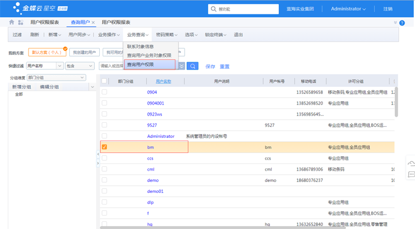Image resolution: width=415 pixels, height=229 pixels.
Task: Sort by the 用户名称 column header
Action: pos(163,81)
